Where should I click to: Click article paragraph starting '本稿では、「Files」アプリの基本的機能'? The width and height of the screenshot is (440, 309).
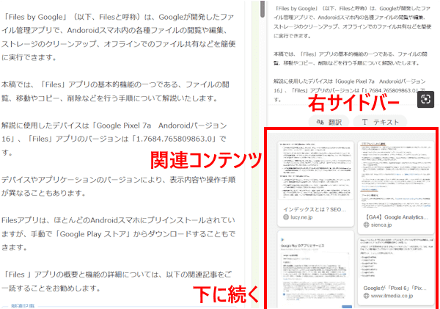click(x=115, y=91)
